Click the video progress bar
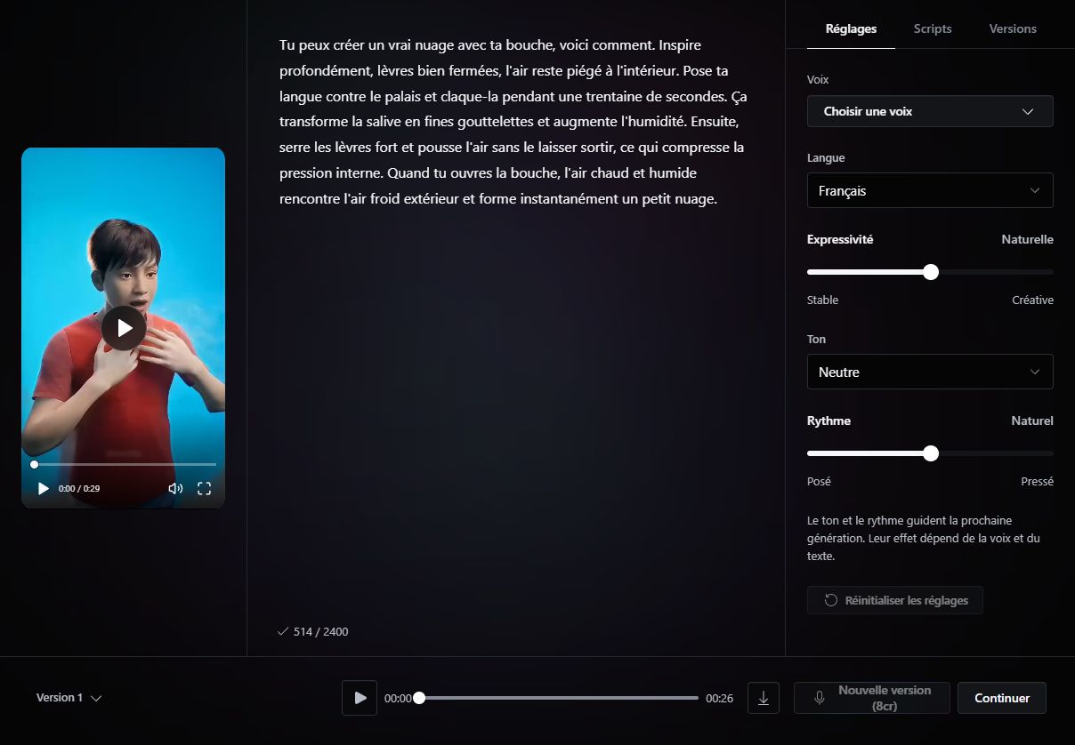This screenshot has width=1075, height=745. point(124,464)
